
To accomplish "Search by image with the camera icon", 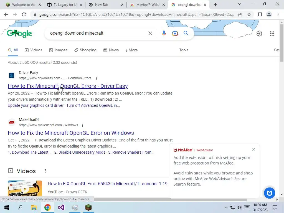I will [x=175, y=33].
